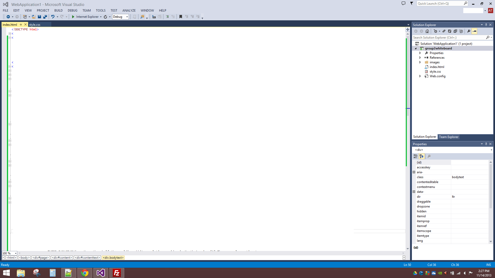495x278 pixels.
Task: Toggle the highlighted Preview Selected Items button
Action: point(474,31)
